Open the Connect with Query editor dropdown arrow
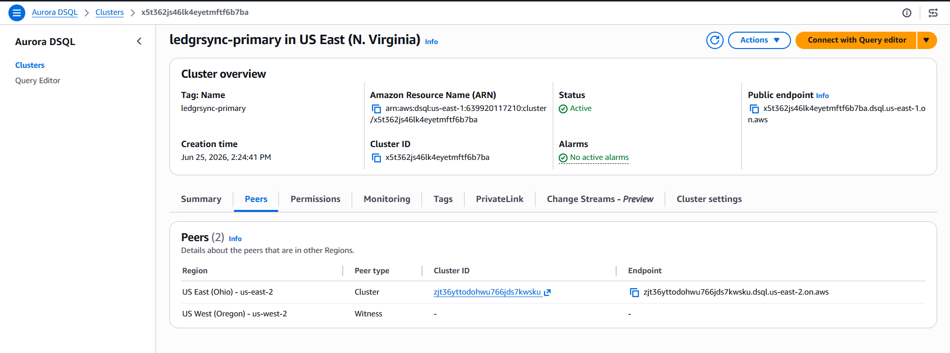950x353 pixels. coord(927,40)
